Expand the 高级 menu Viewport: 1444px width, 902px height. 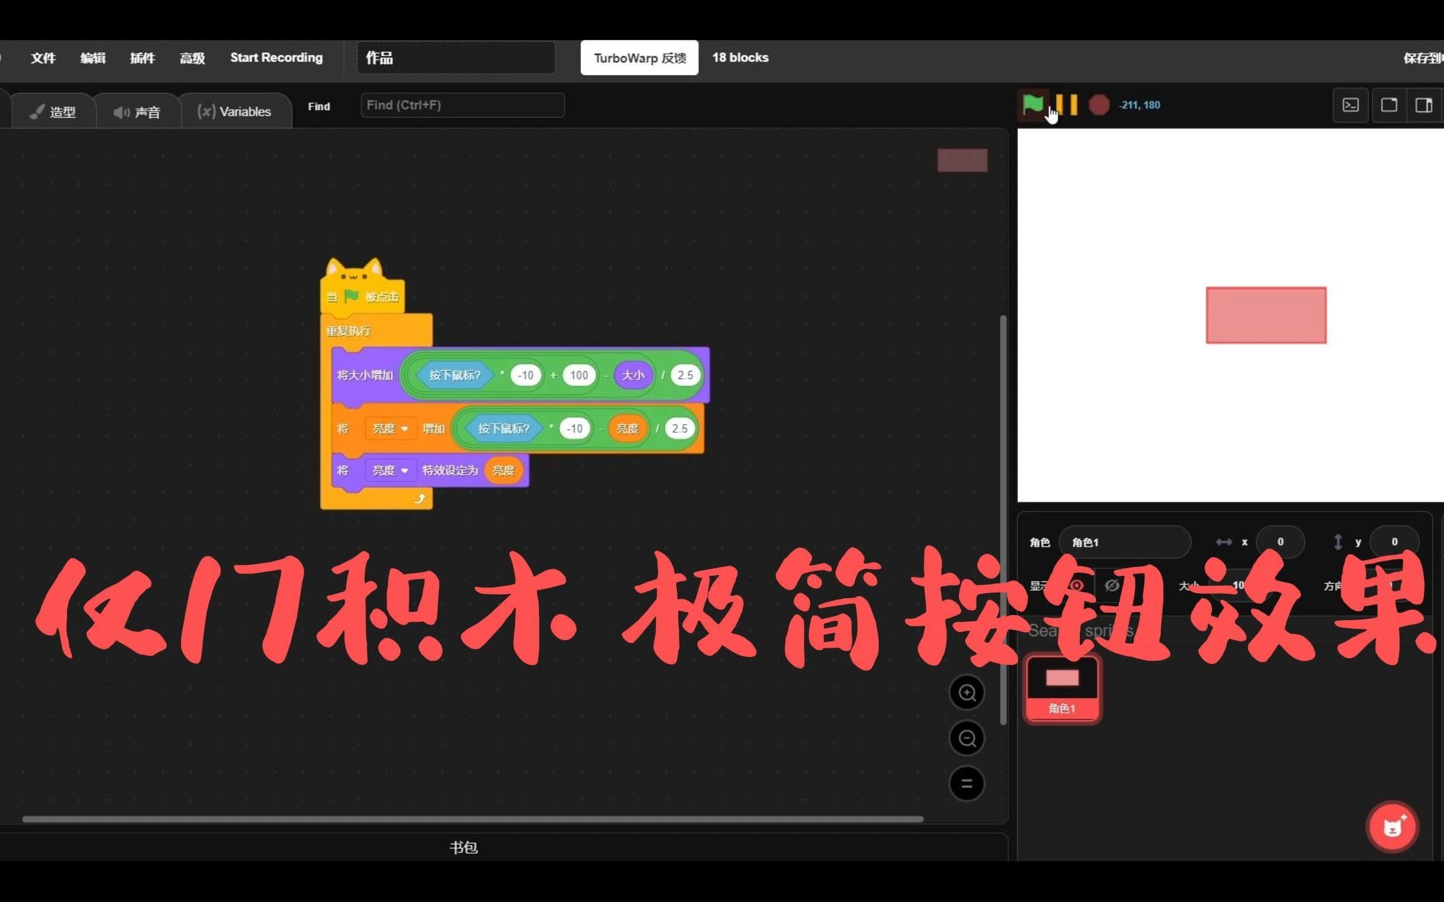(x=191, y=57)
